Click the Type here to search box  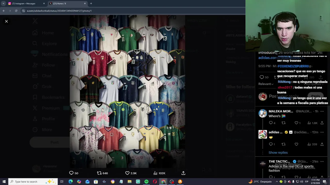point(32,182)
